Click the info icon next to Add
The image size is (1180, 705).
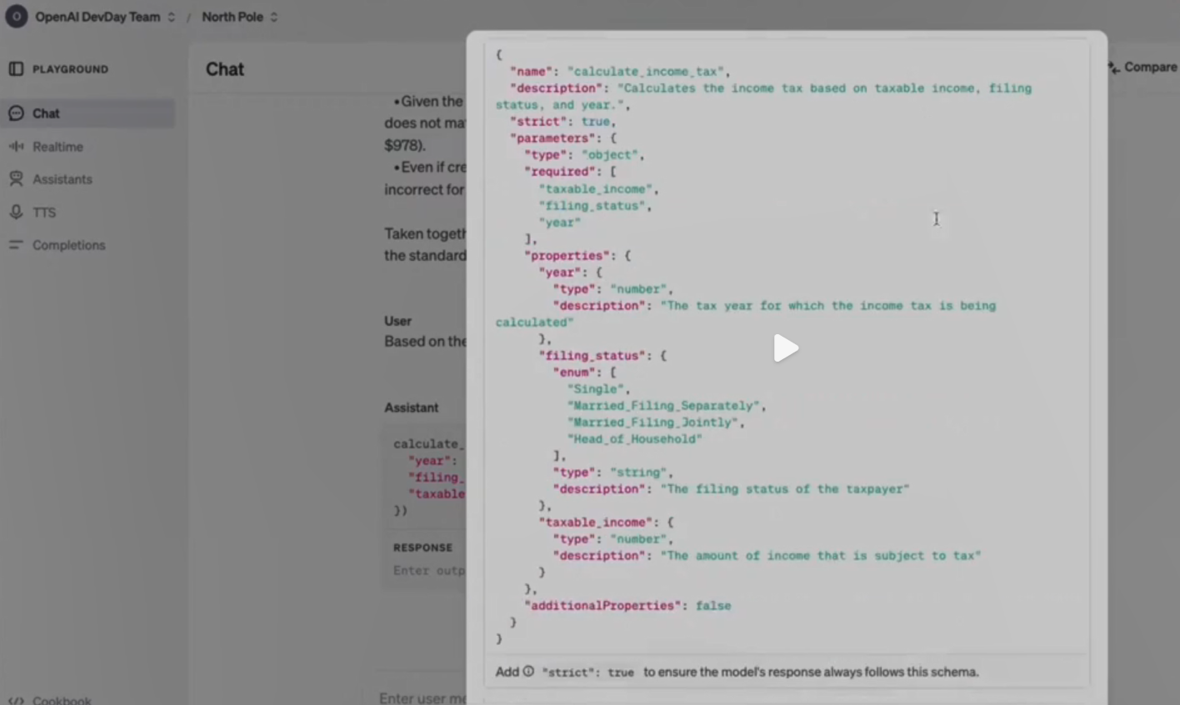tap(528, 672)
